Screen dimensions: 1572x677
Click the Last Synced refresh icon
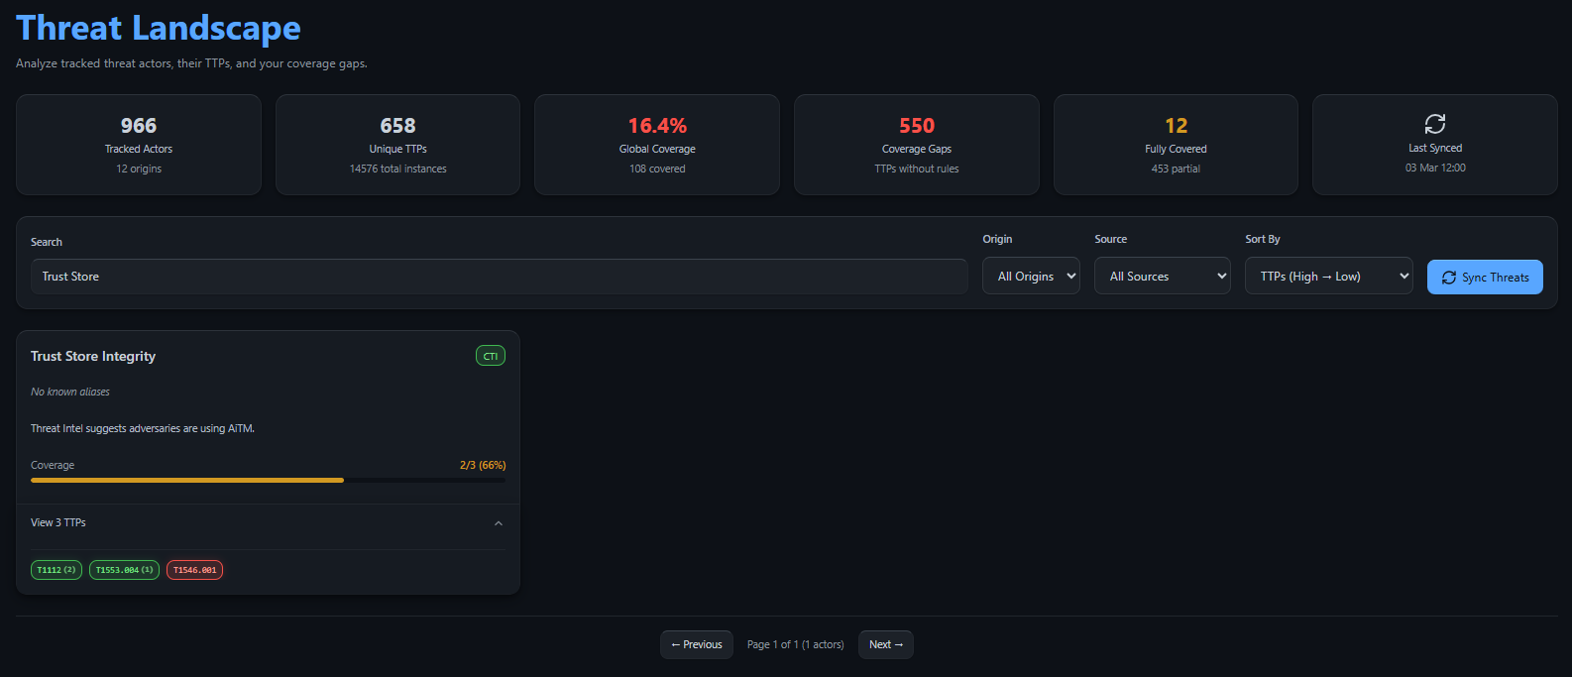[x=1434, y=124]
